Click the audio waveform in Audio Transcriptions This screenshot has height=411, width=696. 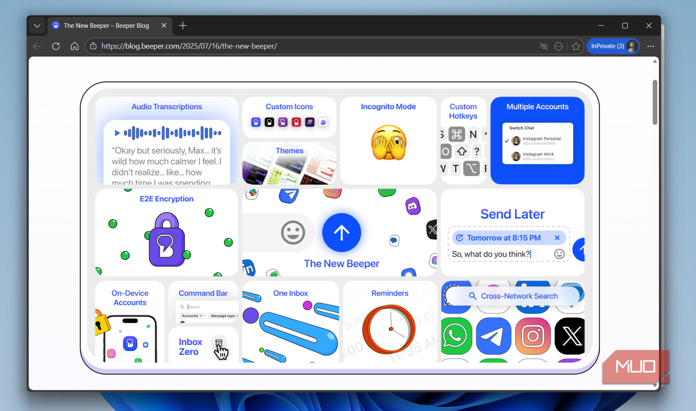173,133
